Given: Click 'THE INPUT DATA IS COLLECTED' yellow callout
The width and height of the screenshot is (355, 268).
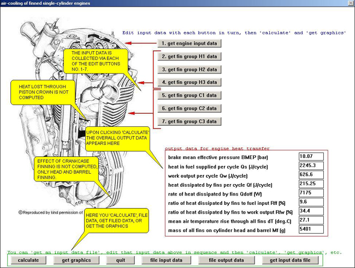Looking at the screenshot, I should (x=96, y=61).
